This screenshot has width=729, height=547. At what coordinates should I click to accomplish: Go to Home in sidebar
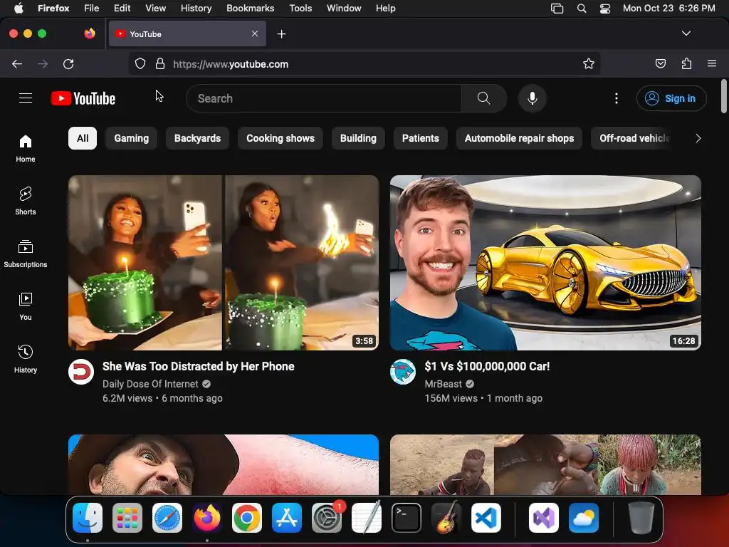(x=26, y=148)
